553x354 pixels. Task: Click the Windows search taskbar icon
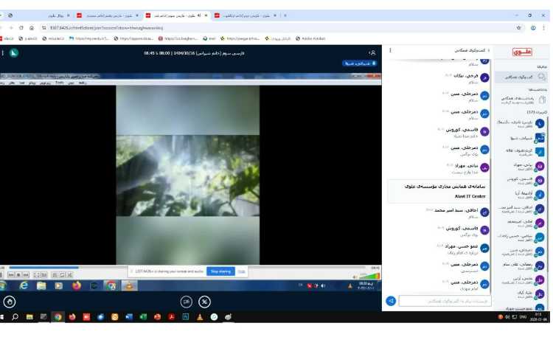pos(15,317)
